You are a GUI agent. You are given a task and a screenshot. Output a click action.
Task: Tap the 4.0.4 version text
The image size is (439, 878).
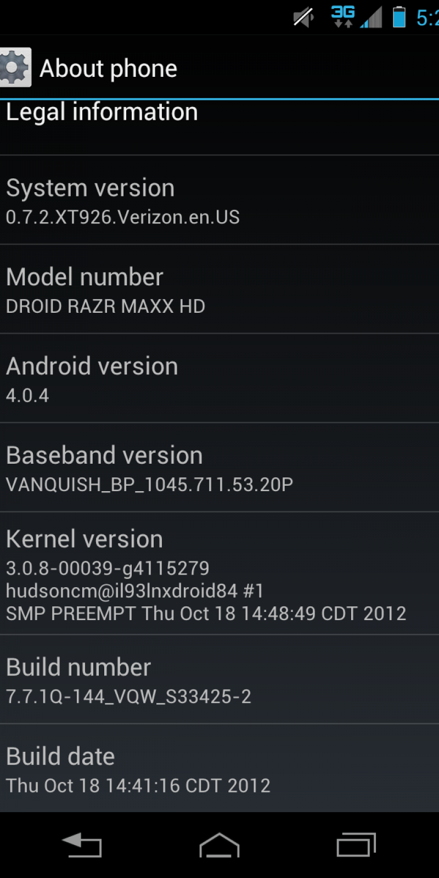(x=27, y=395)
